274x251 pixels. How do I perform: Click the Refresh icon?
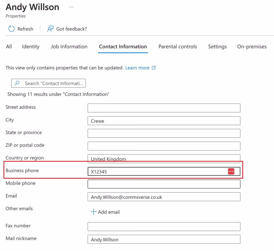click(x=11, y=29)
